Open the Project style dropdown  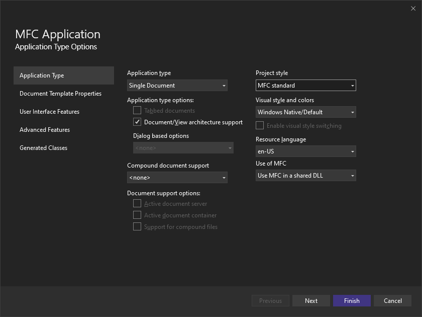point(305,85)
